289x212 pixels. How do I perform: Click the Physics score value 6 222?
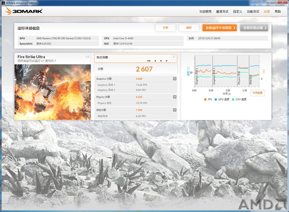click(139, 97)
